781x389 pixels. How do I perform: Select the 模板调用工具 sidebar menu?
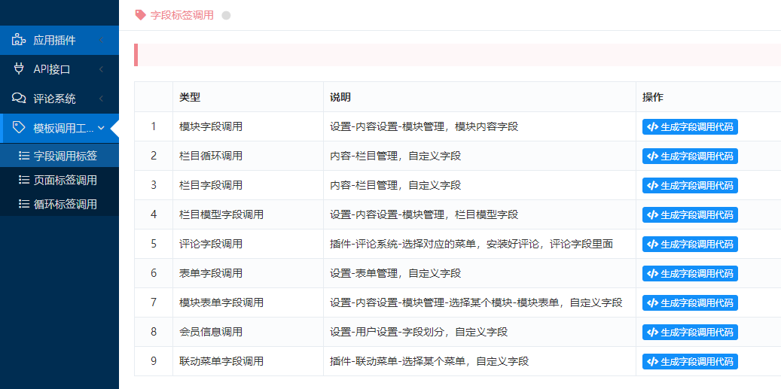click(59, 128)
